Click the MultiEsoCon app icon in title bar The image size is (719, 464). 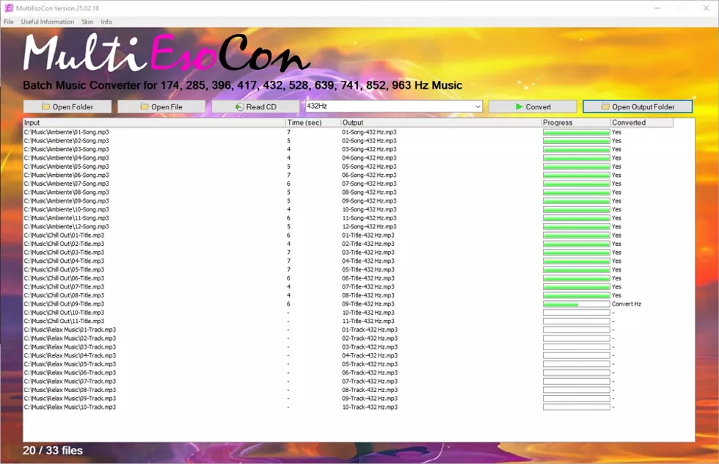(x=9, y=8)
